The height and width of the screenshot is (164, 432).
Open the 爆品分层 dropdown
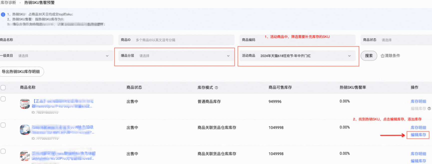176,56
